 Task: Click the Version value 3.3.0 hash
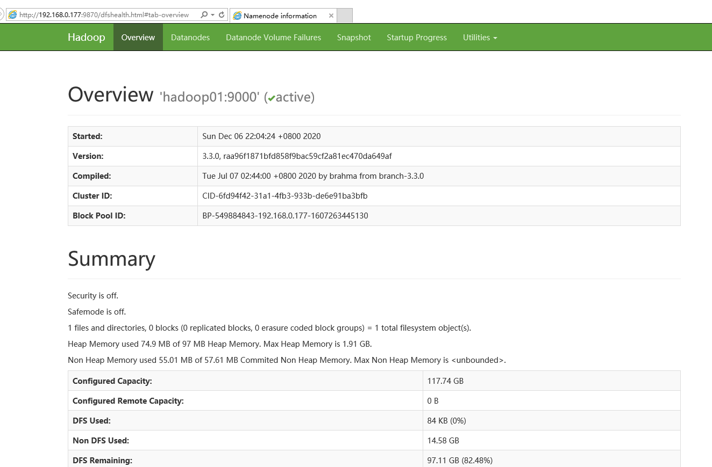coord(297,156)
